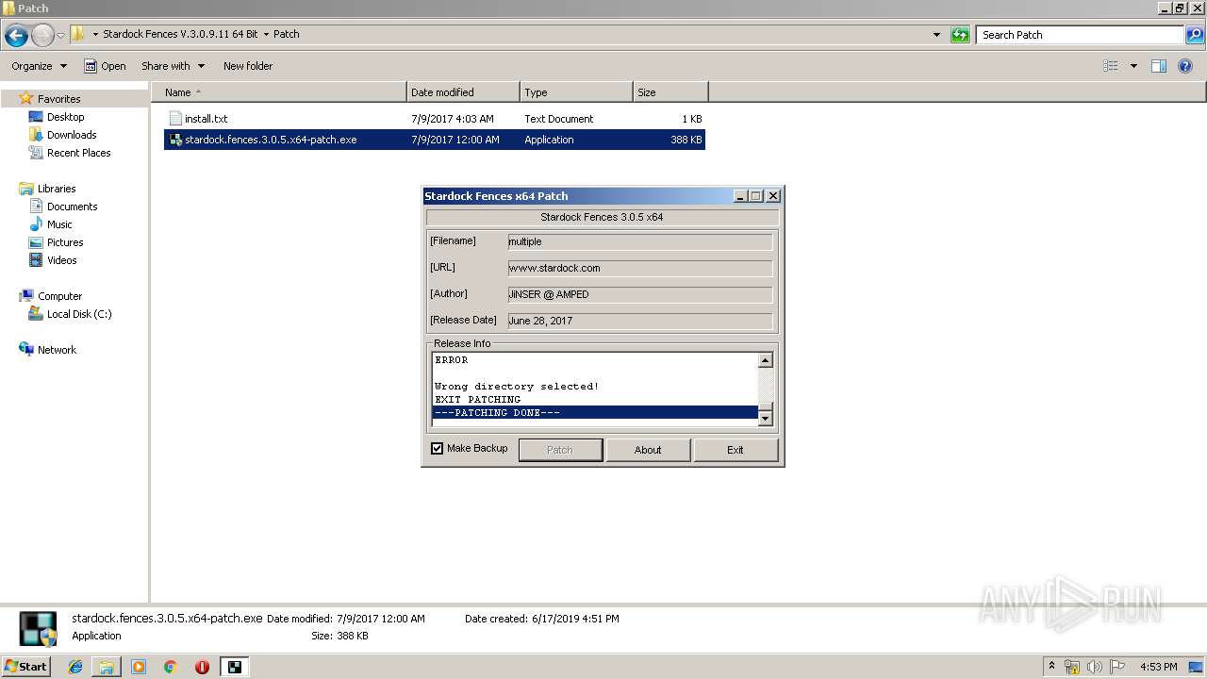Click the taskbar clock showing 4:53 PM
The height and width of the screenshot is (679, 1207).
[x=1159, y=667]
